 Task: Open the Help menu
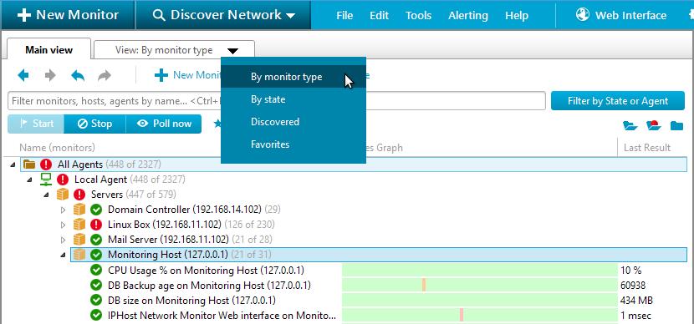517,16
